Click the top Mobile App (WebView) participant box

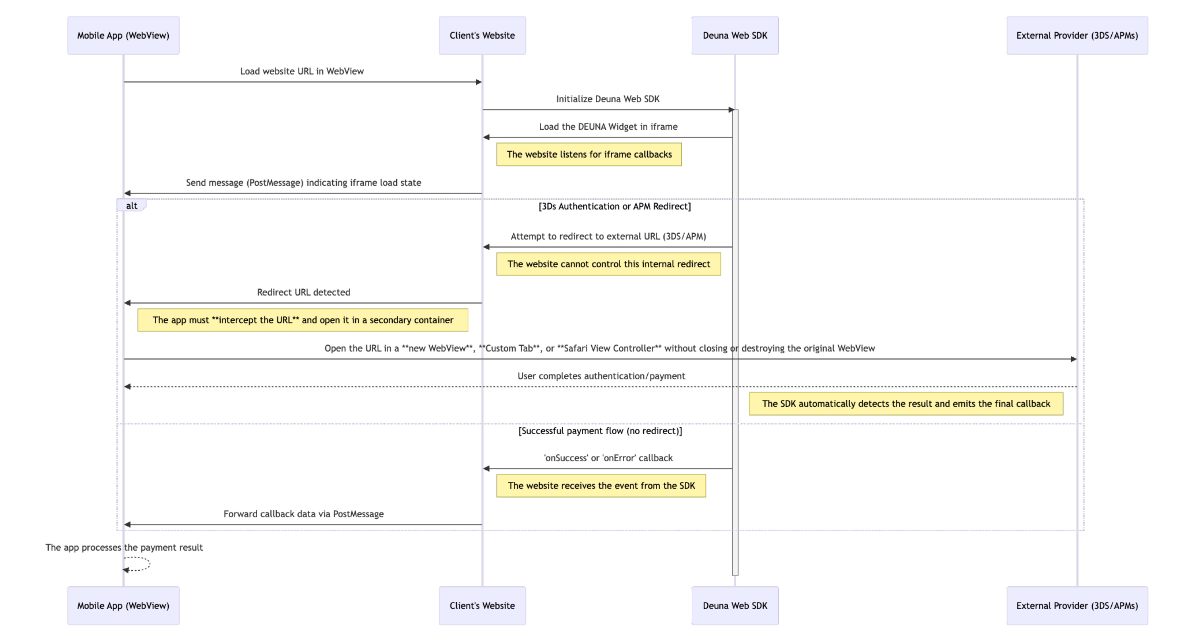click(123, 35)
